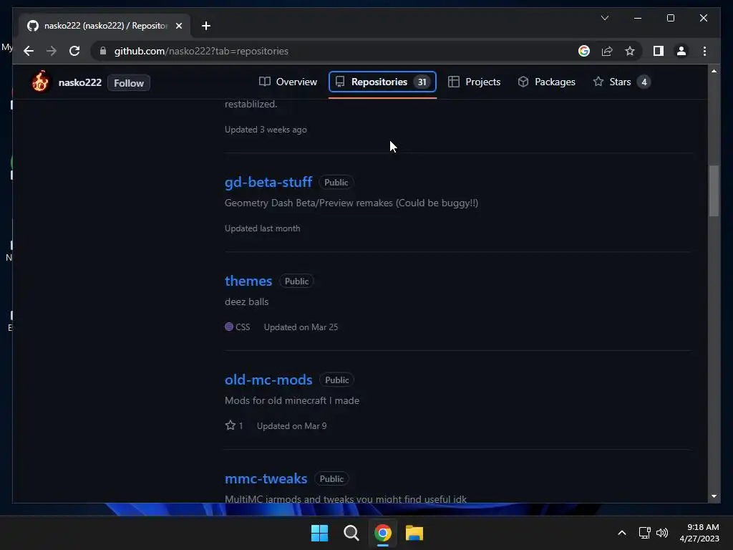Open Windows taskbar search

[351, 533]
